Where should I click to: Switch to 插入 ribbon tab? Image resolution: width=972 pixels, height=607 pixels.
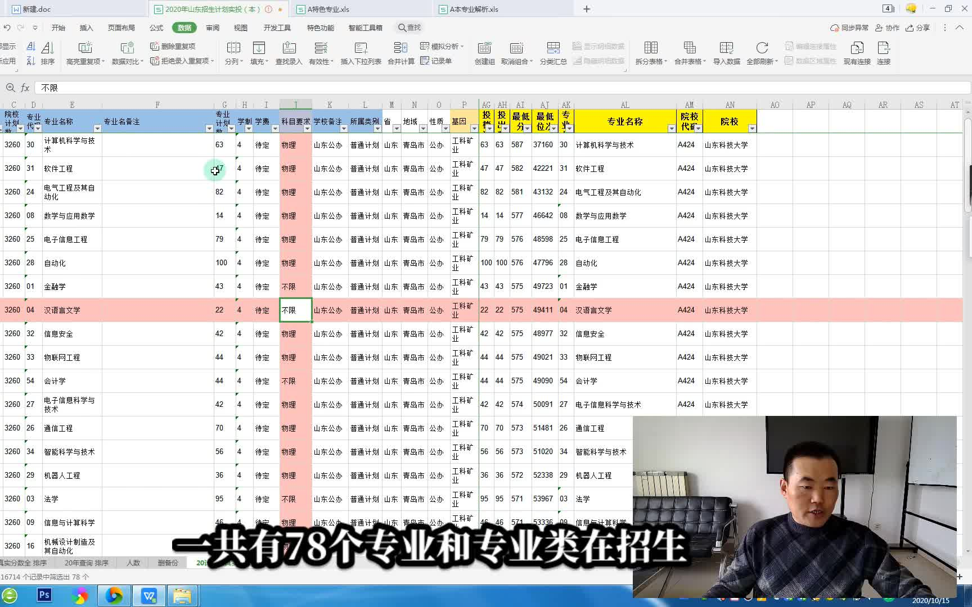point(86,28)
